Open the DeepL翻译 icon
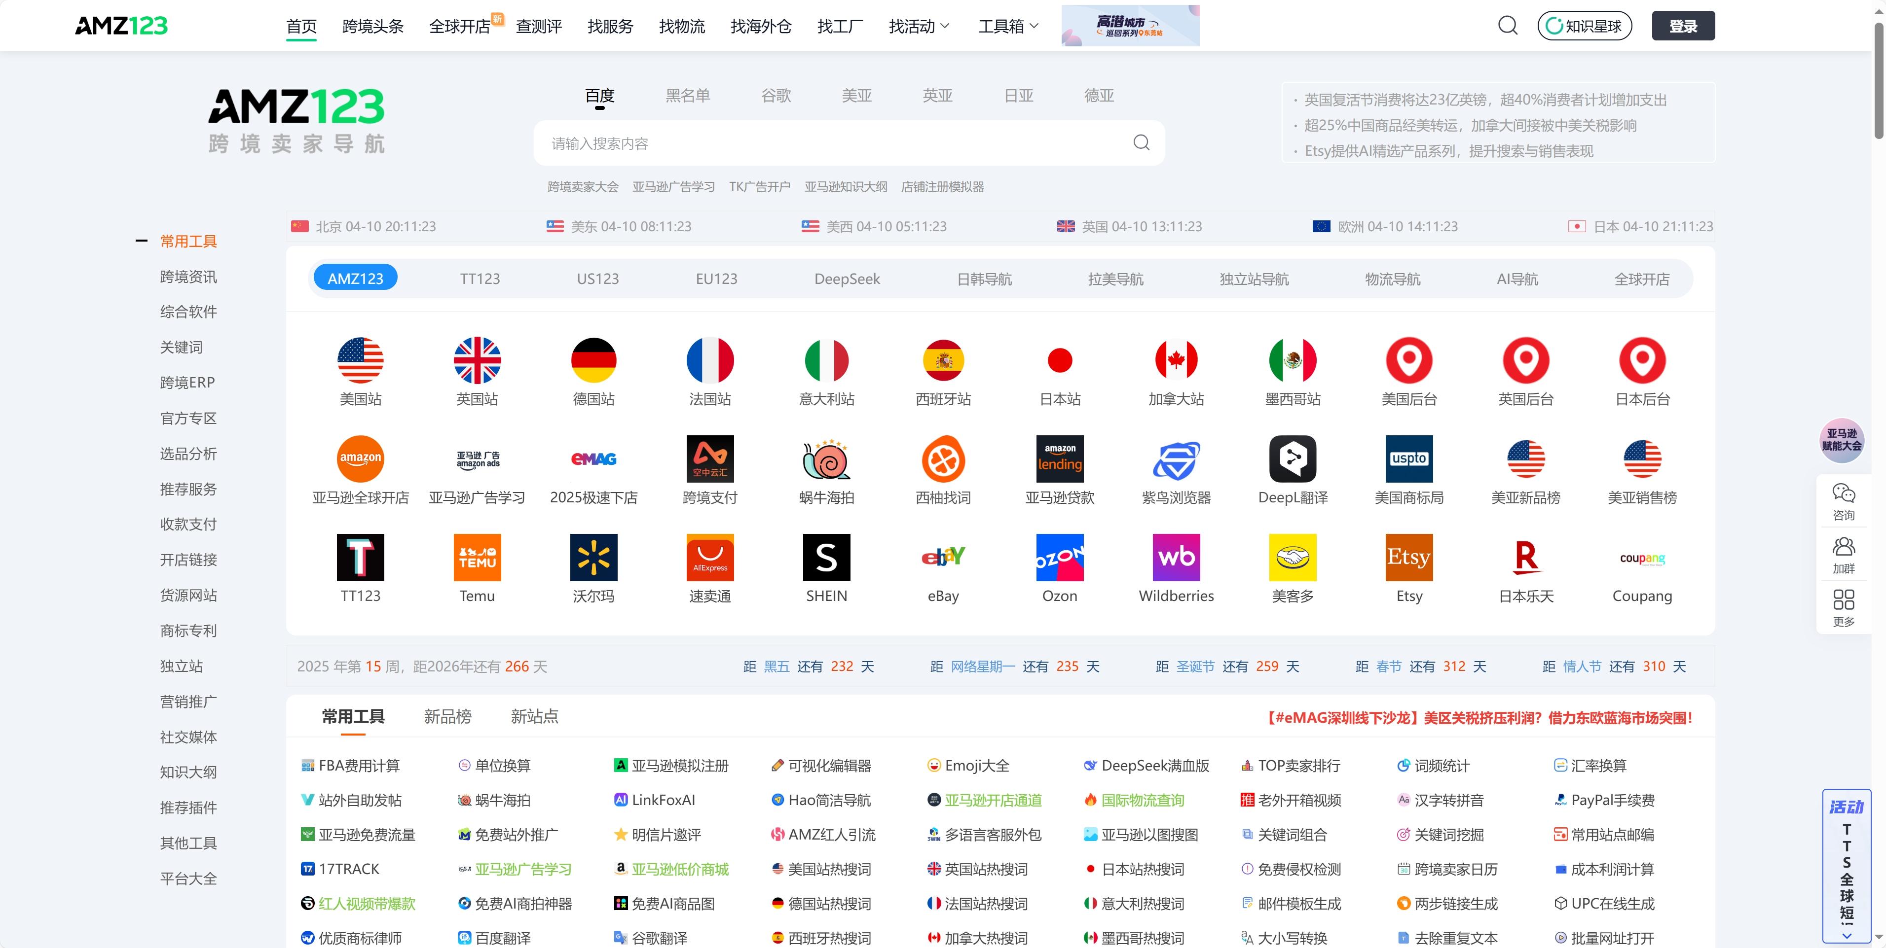Viewport: 1886px width, 948px height. (1293, 458)
